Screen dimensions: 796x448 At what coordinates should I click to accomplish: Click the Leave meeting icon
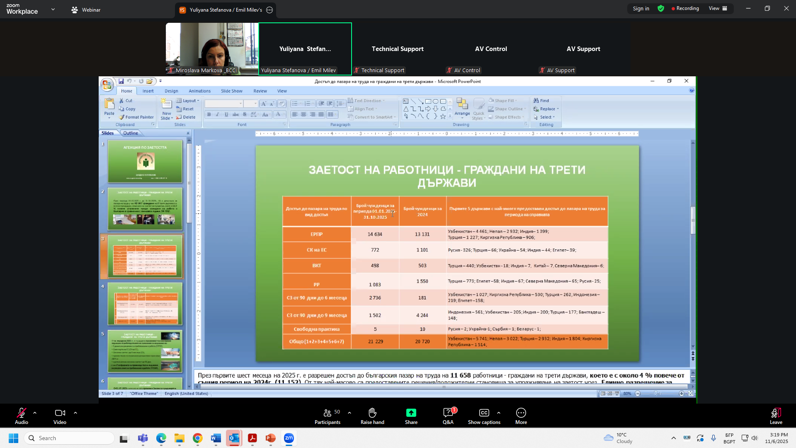click(776, 413)
